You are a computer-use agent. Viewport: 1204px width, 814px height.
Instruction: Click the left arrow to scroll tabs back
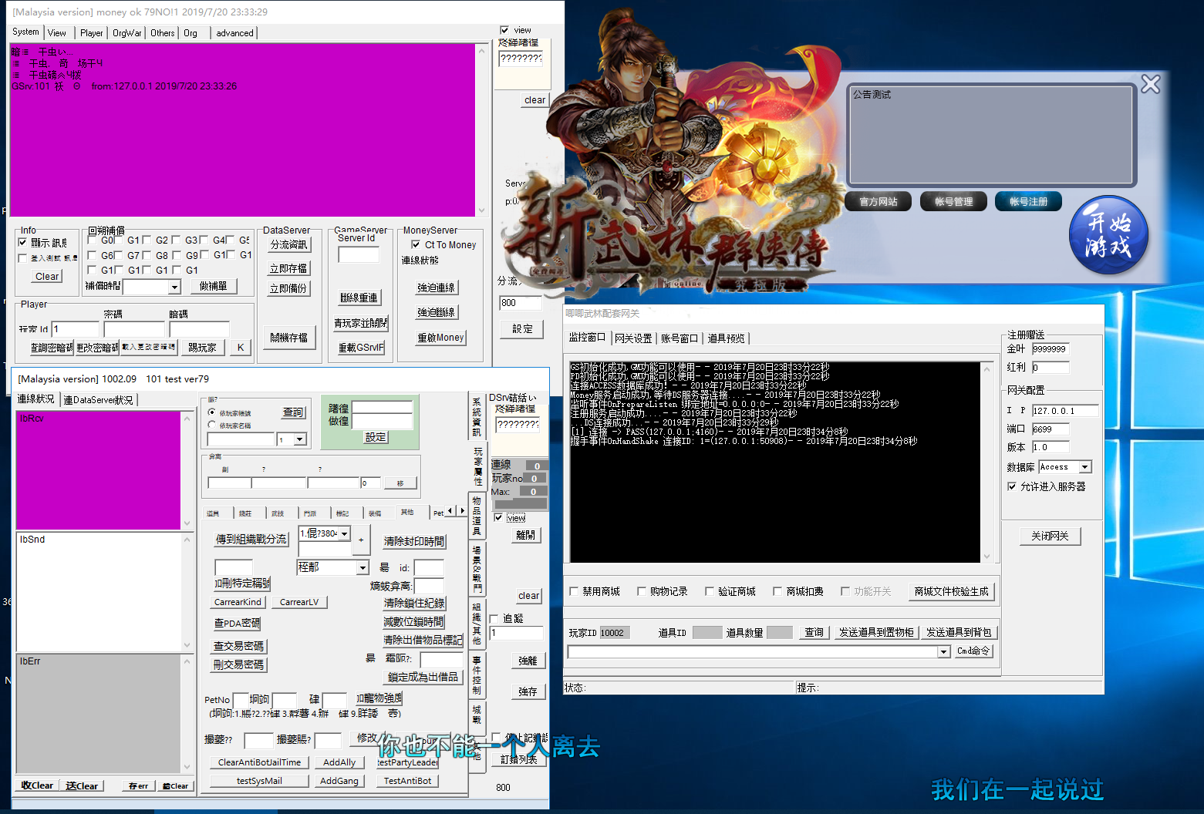[x=451, y=511]
